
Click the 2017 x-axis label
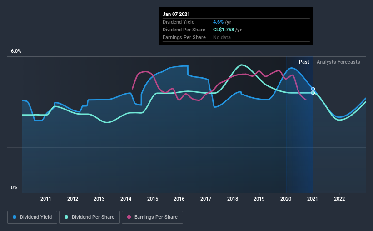click(x=206, y=199)
